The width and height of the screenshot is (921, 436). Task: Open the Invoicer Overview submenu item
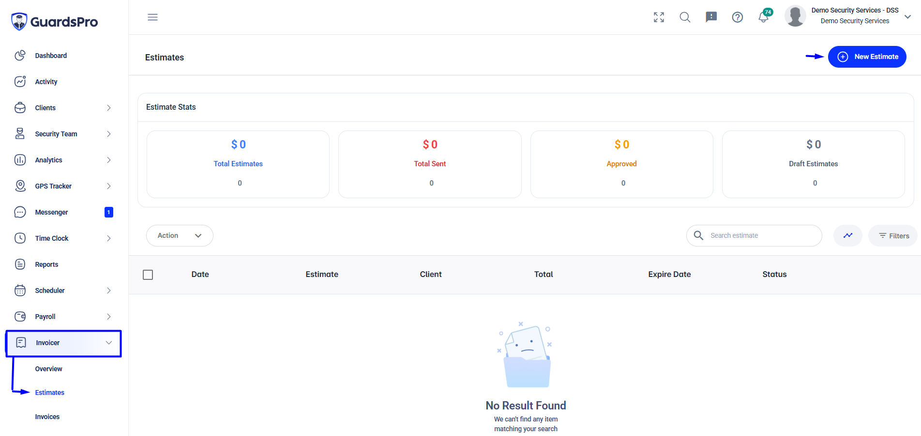coord(48,369)
